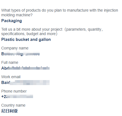Image resolution: width=122 pixels, height=116 pixels.
Task: Click the blurred company name value
Action: pos(20,54)
